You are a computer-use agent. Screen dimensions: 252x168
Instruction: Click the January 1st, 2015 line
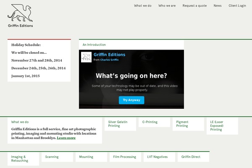(x=25, y=76)
